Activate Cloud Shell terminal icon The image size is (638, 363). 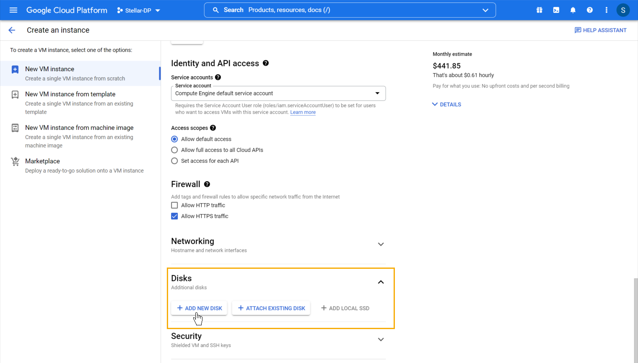click(x=556, y=10)
